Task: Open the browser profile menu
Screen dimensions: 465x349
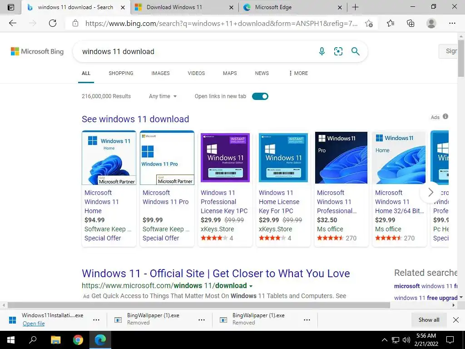Action: 431,23
